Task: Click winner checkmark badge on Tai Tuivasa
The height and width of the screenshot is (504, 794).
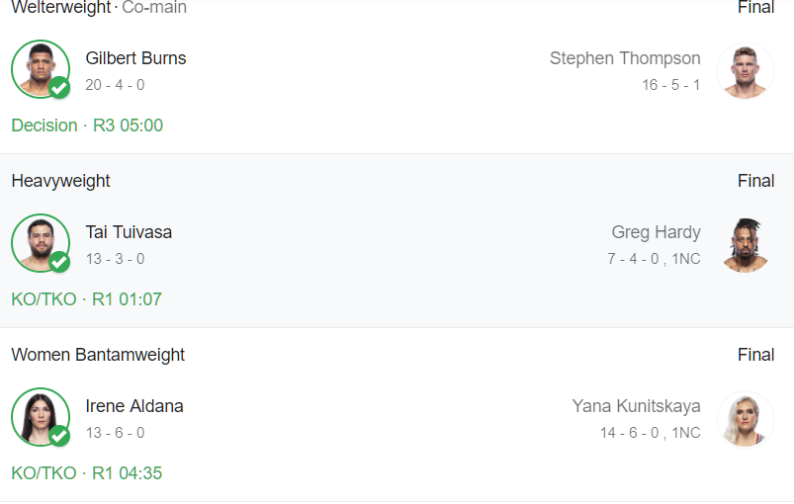Action: pos(59,262)
